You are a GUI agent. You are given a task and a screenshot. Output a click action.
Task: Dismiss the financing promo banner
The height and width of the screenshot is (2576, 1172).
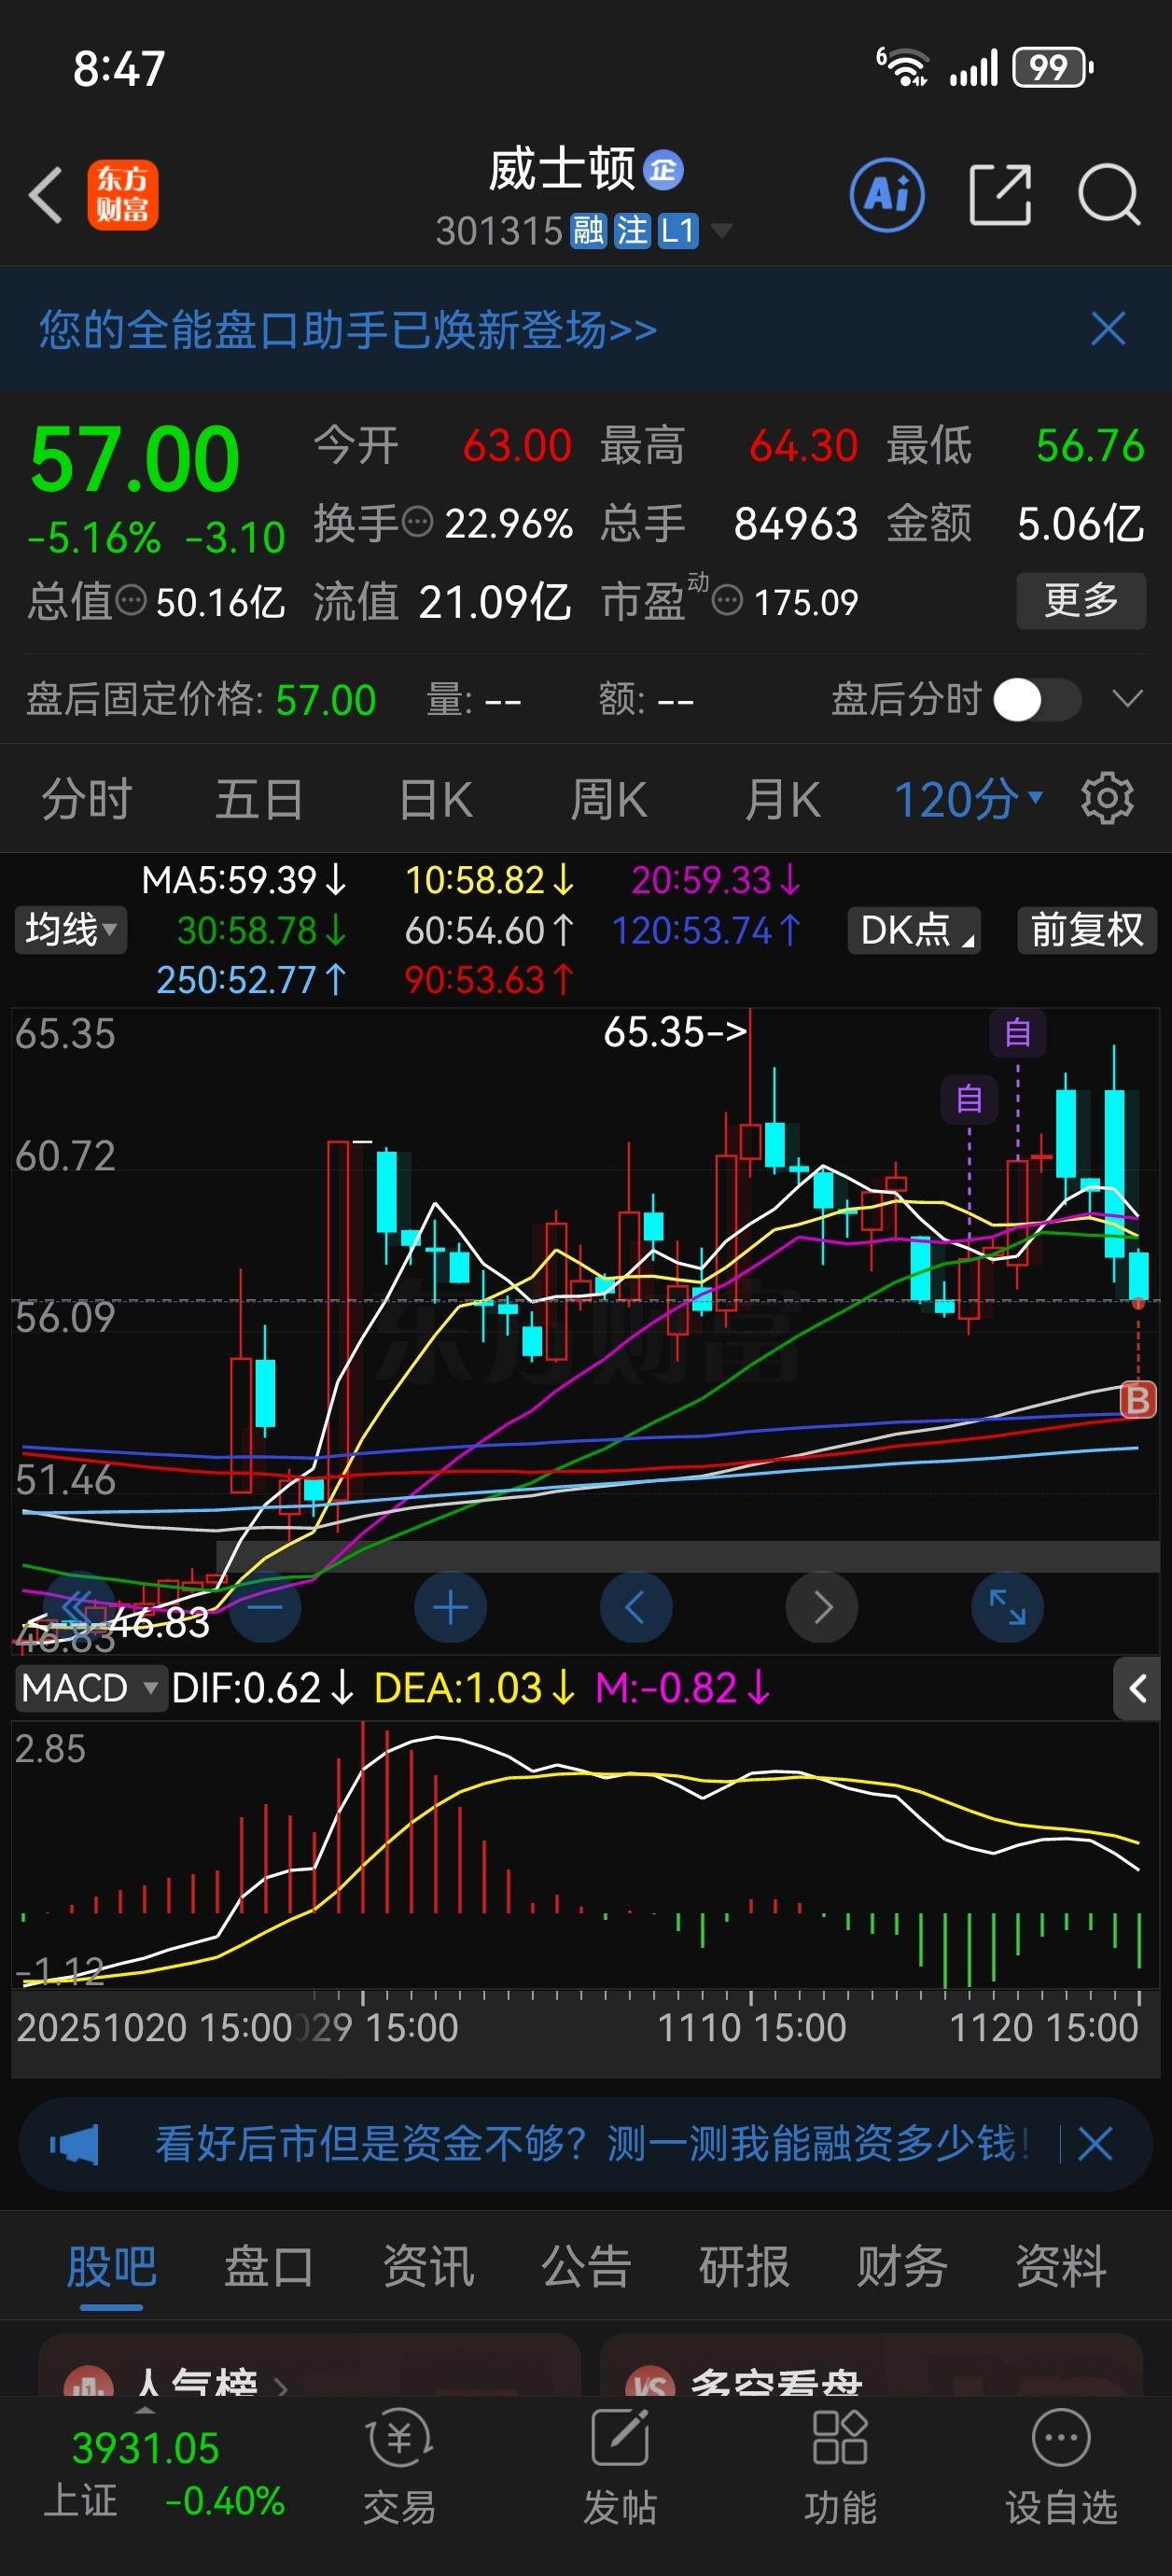pos(1096,2144)
